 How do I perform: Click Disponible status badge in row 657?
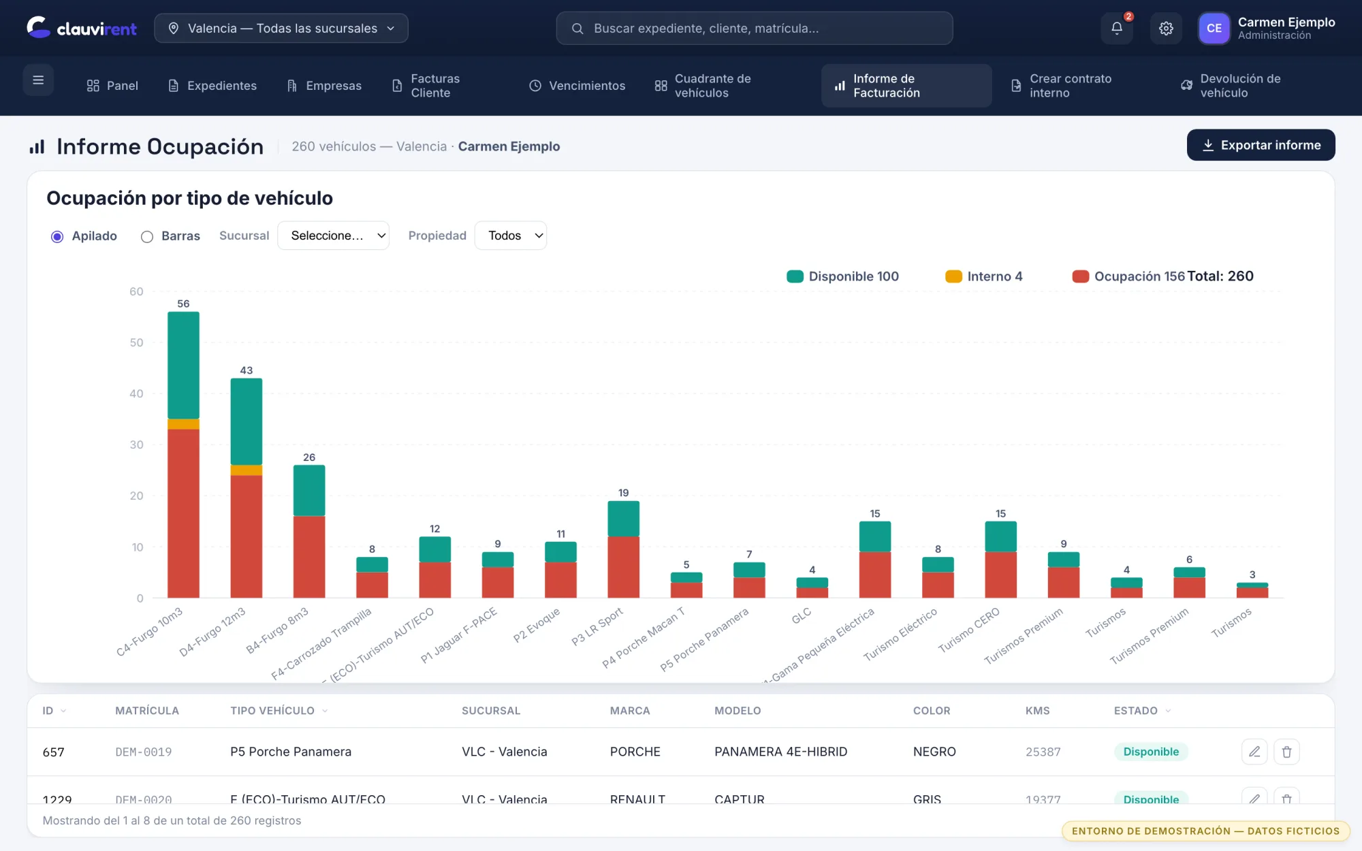point(1151,752)
